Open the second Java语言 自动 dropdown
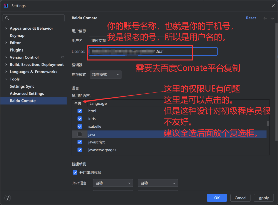This screenshot has width=278, height=205. [x=158, y=183]
